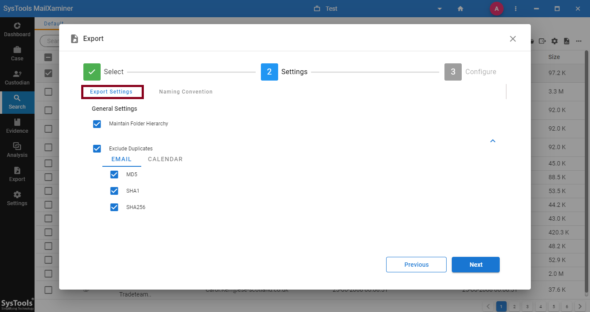Image resolution: width=590 pixels, height=312 pixels.
Task: Open the case dropdown arrow in title bar
Action: [x=440, y=9]
